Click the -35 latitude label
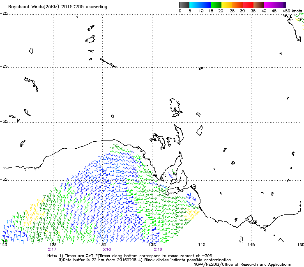This screenshot has height=267, width=304. pos(4,179)
